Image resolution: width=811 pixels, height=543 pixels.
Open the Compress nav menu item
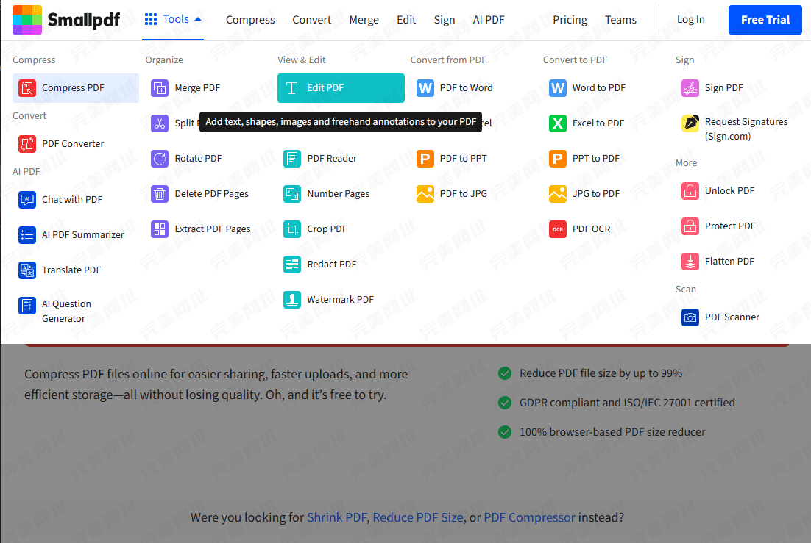pyautogui.click(x=250, y=20)
